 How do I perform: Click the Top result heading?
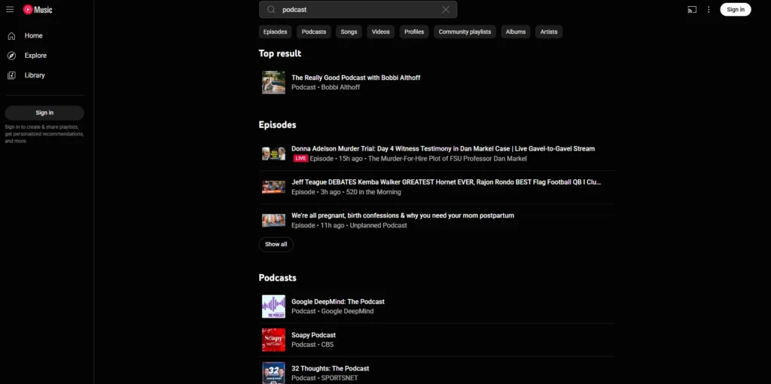click(x=280, y=53)
